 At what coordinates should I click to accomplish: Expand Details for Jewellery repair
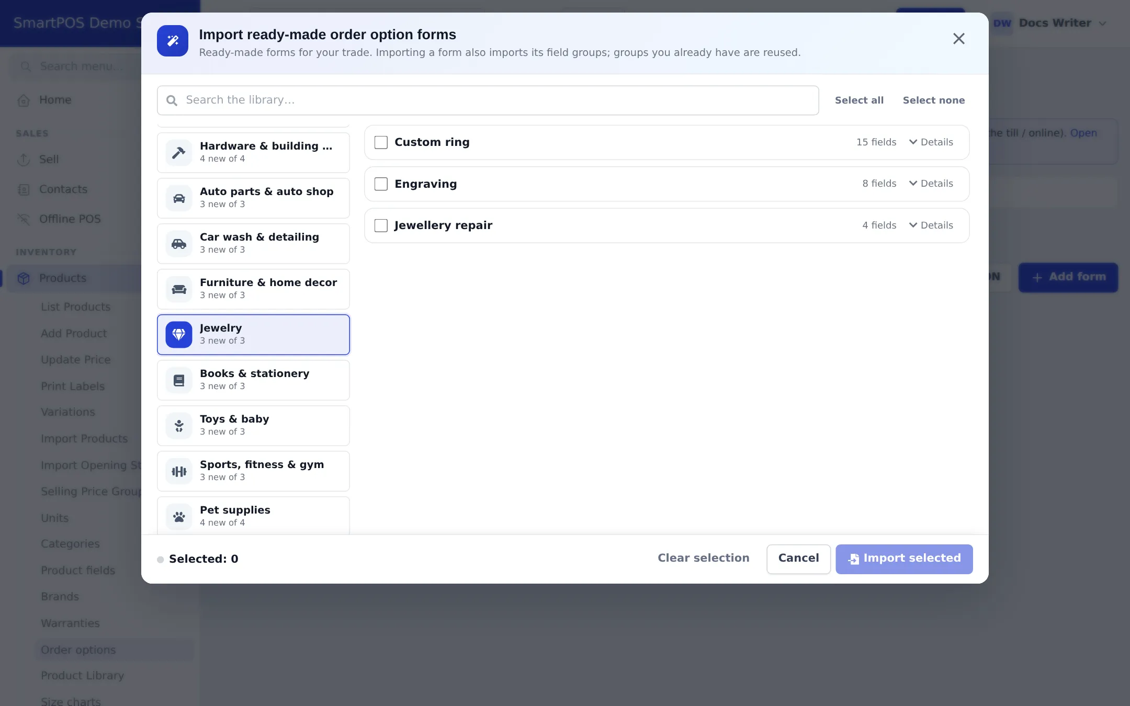931,225
